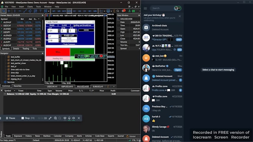Open the Charts menu
This screenshot has width=253, height=142.
(x=30, y=7)
